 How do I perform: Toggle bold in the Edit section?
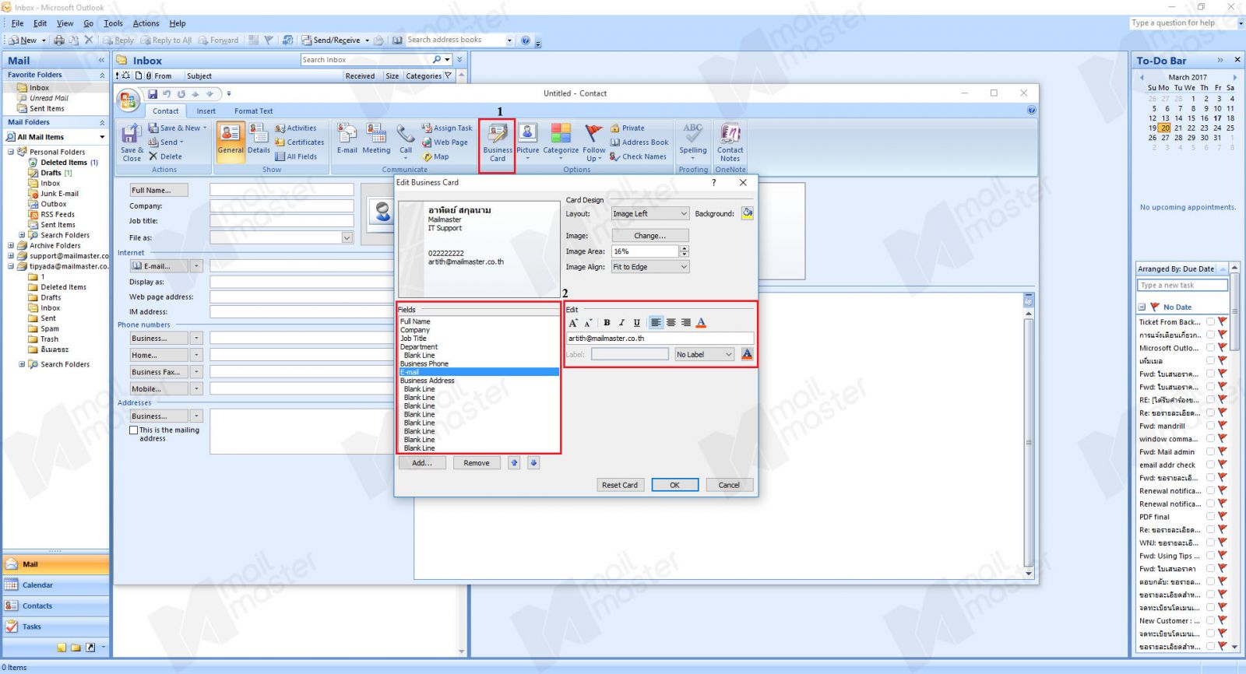pos(607,323)
